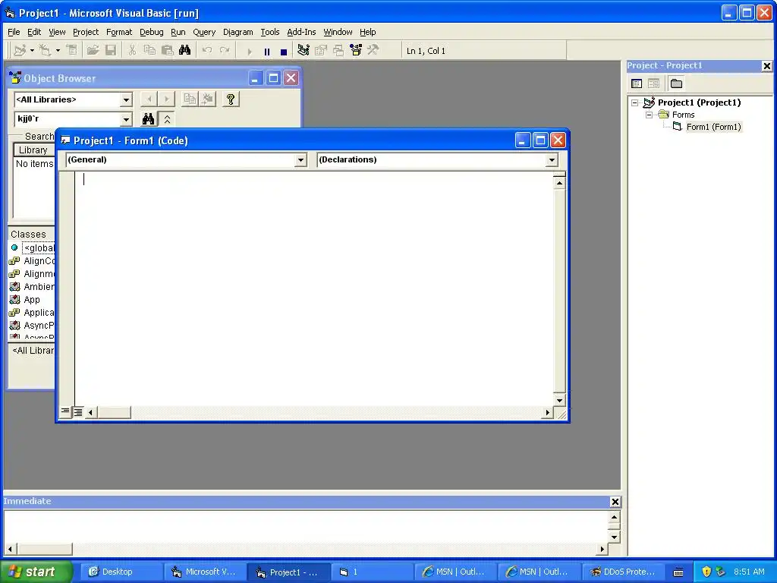Click the Break pause button
Viewport: 777px width, 583px height.
[x=266, y=51]
